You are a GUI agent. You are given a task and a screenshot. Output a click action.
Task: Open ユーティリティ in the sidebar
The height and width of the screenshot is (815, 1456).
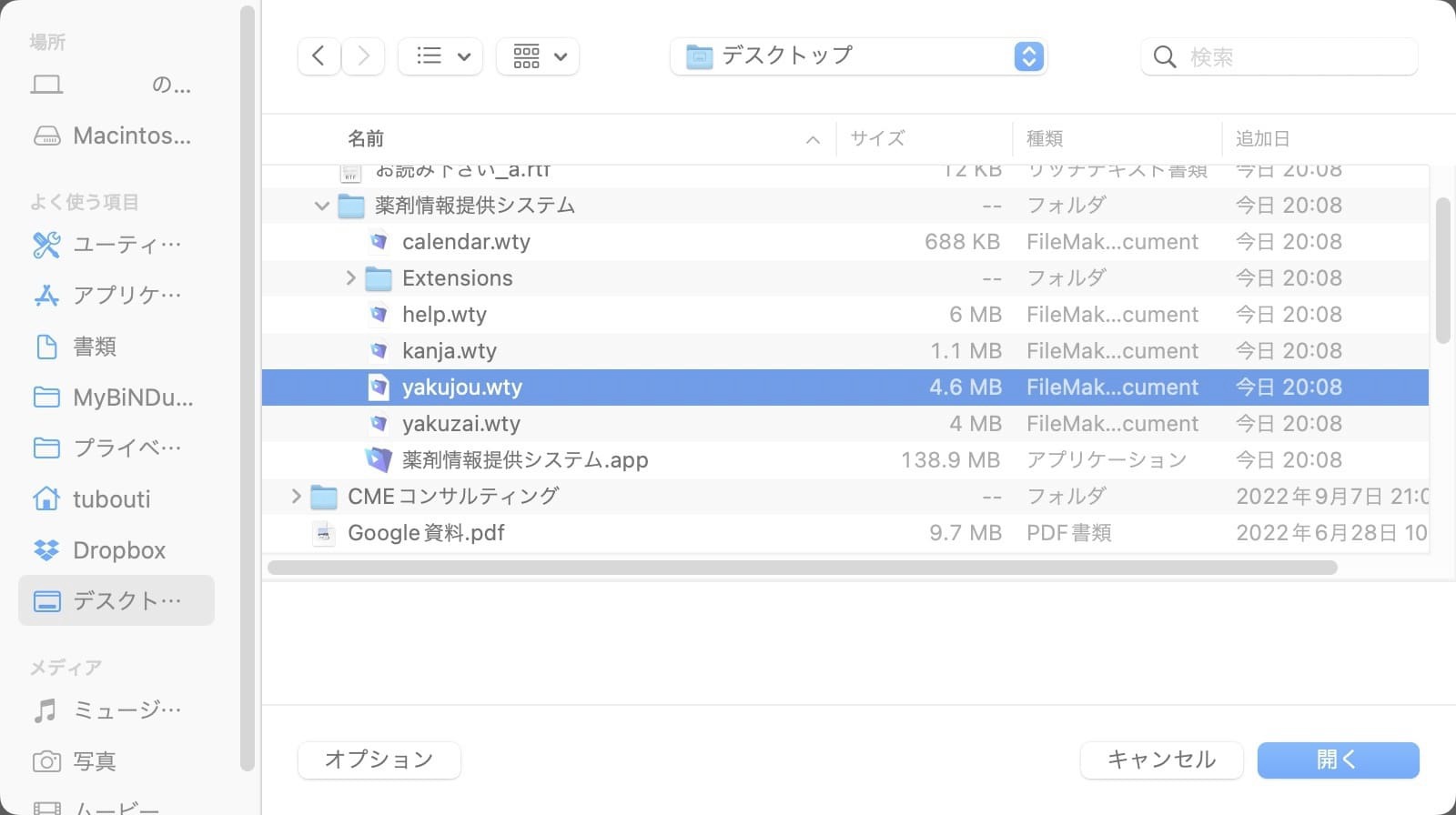116,245
